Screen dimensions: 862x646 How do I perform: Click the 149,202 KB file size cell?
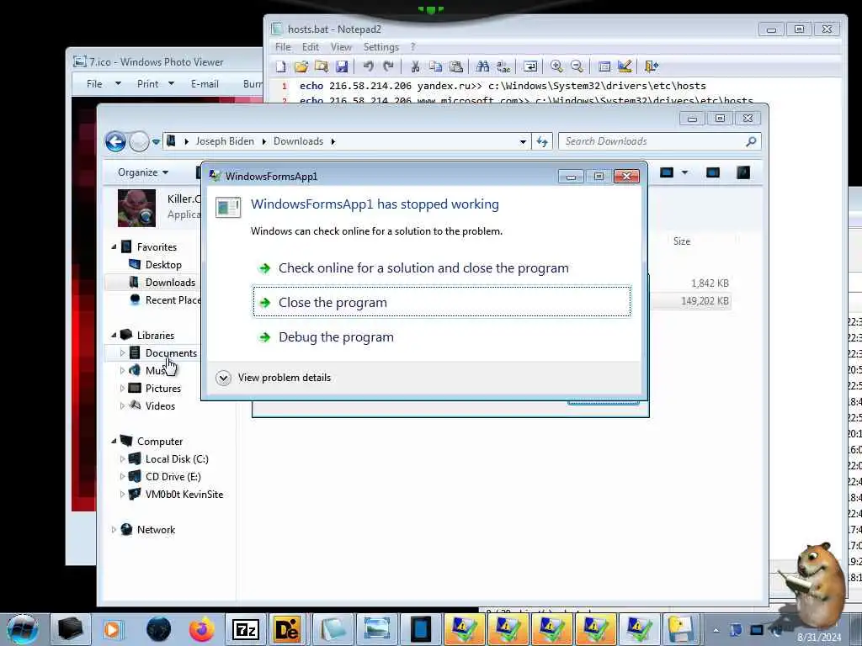click(705, 301)
